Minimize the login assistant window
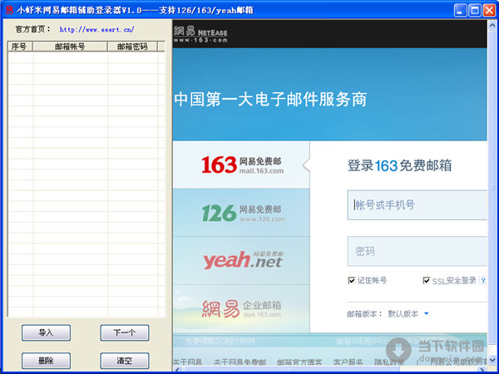499x374 pixels. 460,11
